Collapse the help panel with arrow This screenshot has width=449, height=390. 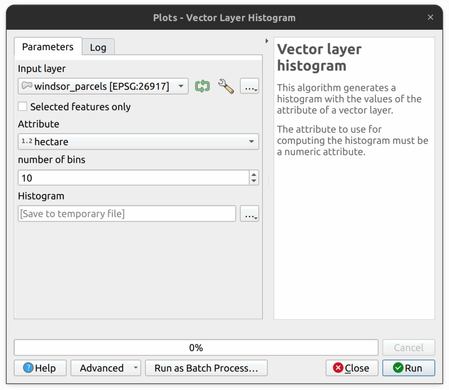(x=267, y=41)
